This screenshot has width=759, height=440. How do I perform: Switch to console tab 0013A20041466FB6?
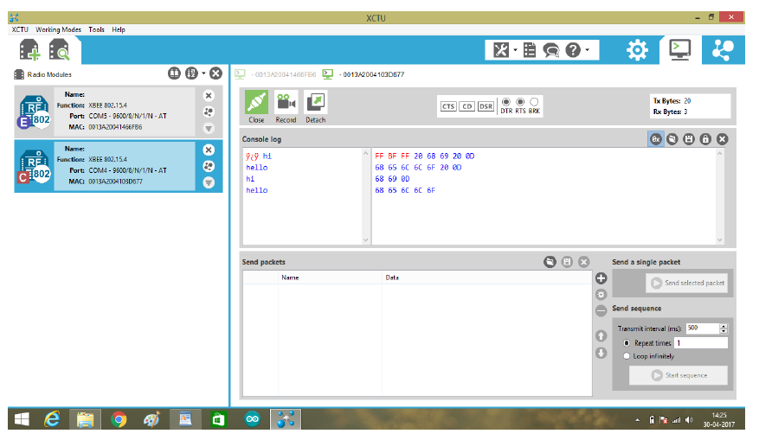tap(275, 74)
